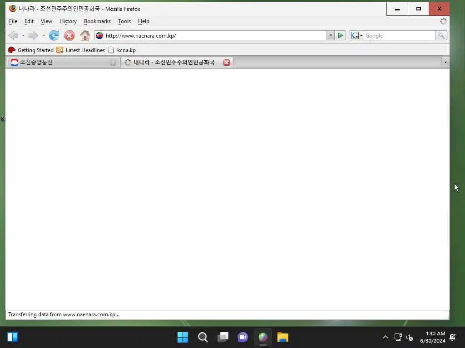The image size is (465, 348).
Task: Stop loading with the red X button
Action: 69,35
